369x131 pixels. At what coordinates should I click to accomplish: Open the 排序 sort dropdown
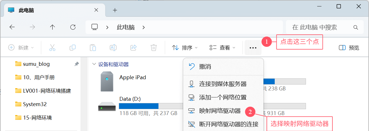point(185,48)
